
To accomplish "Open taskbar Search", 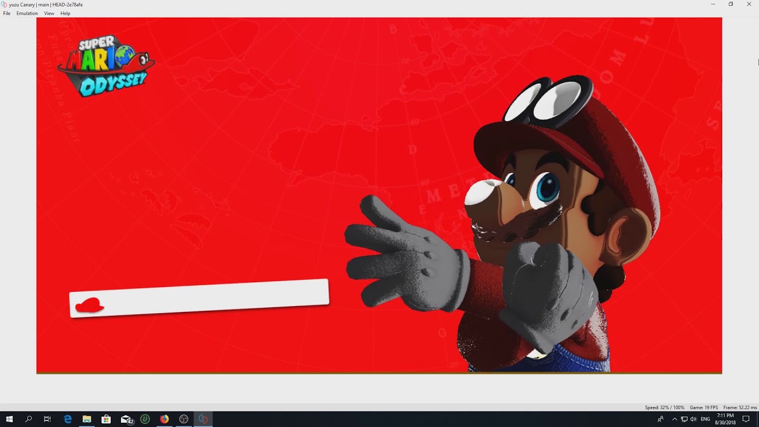I will click(x=28, y=419).
